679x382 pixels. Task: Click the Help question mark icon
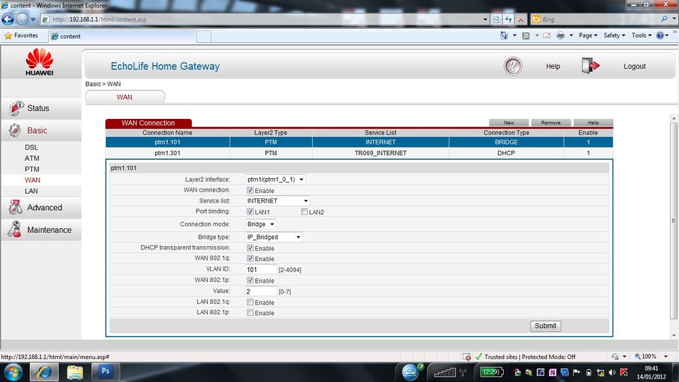512,66
